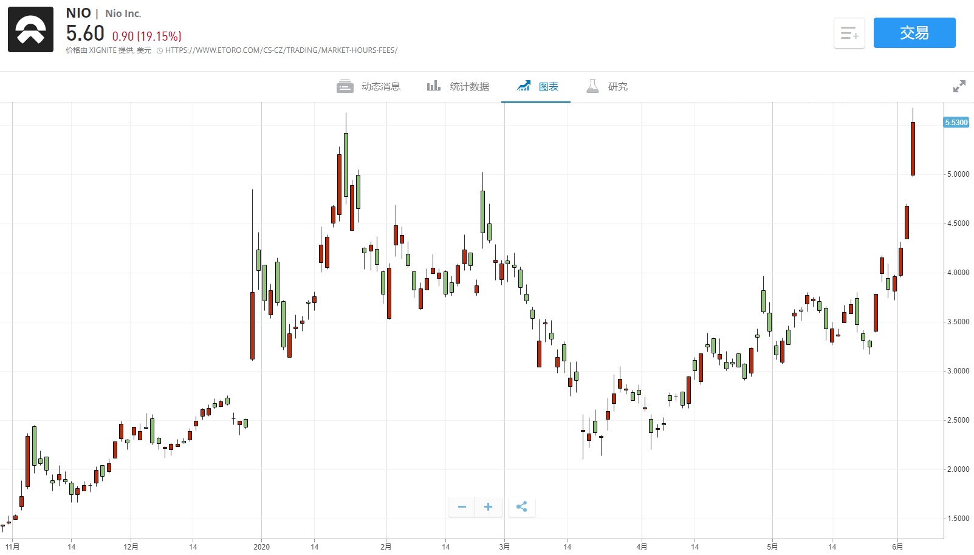Screen dimensions: 974x555
Task: Switch to the 统计数据 tab
Action: tap(458, 86)
